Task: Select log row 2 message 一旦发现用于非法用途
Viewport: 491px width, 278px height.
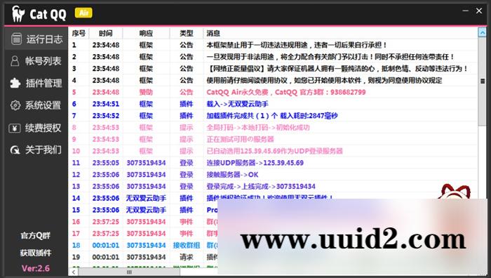Action: coord(330,57)
